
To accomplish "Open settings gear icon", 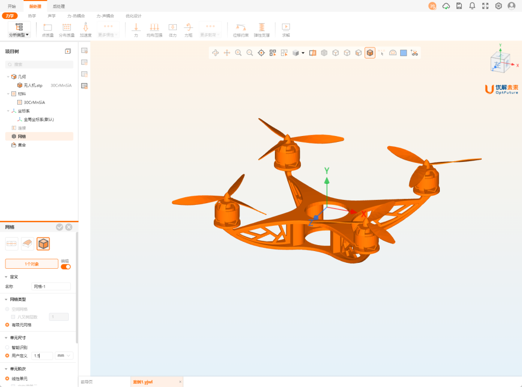I will [498, 6].
